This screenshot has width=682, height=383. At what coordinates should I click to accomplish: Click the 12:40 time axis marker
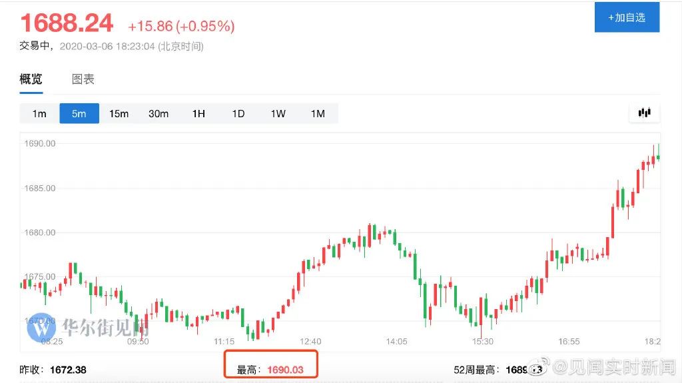coord(310,342)
